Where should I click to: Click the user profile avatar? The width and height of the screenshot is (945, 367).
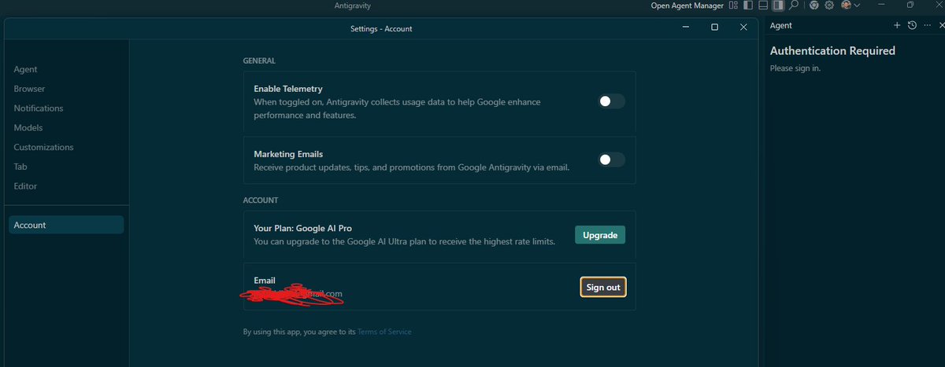point(846,5)
